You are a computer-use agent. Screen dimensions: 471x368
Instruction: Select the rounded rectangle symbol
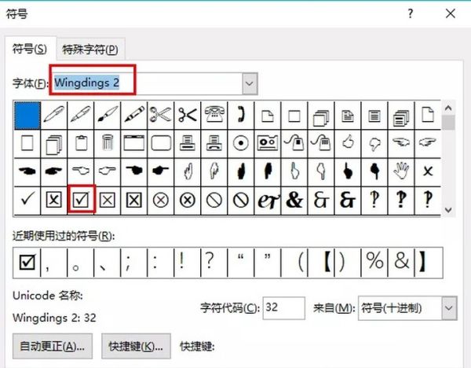[x=161, y=144]
